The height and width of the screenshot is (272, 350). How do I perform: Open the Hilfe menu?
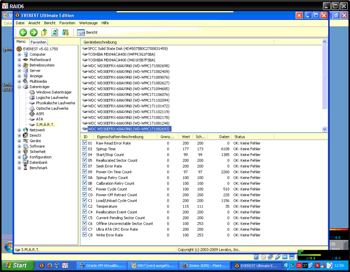click(x=105, y=23)
